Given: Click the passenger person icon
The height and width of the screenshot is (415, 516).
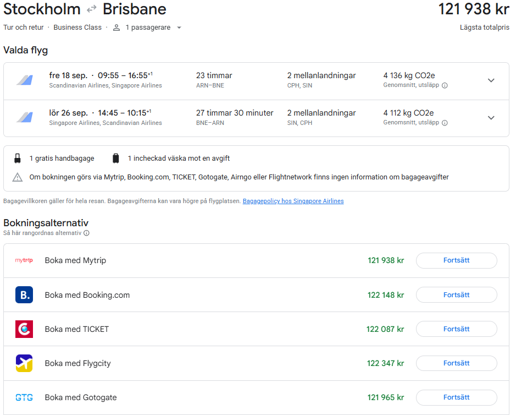Looking at the screenshot, I should [x=116, y=28].
